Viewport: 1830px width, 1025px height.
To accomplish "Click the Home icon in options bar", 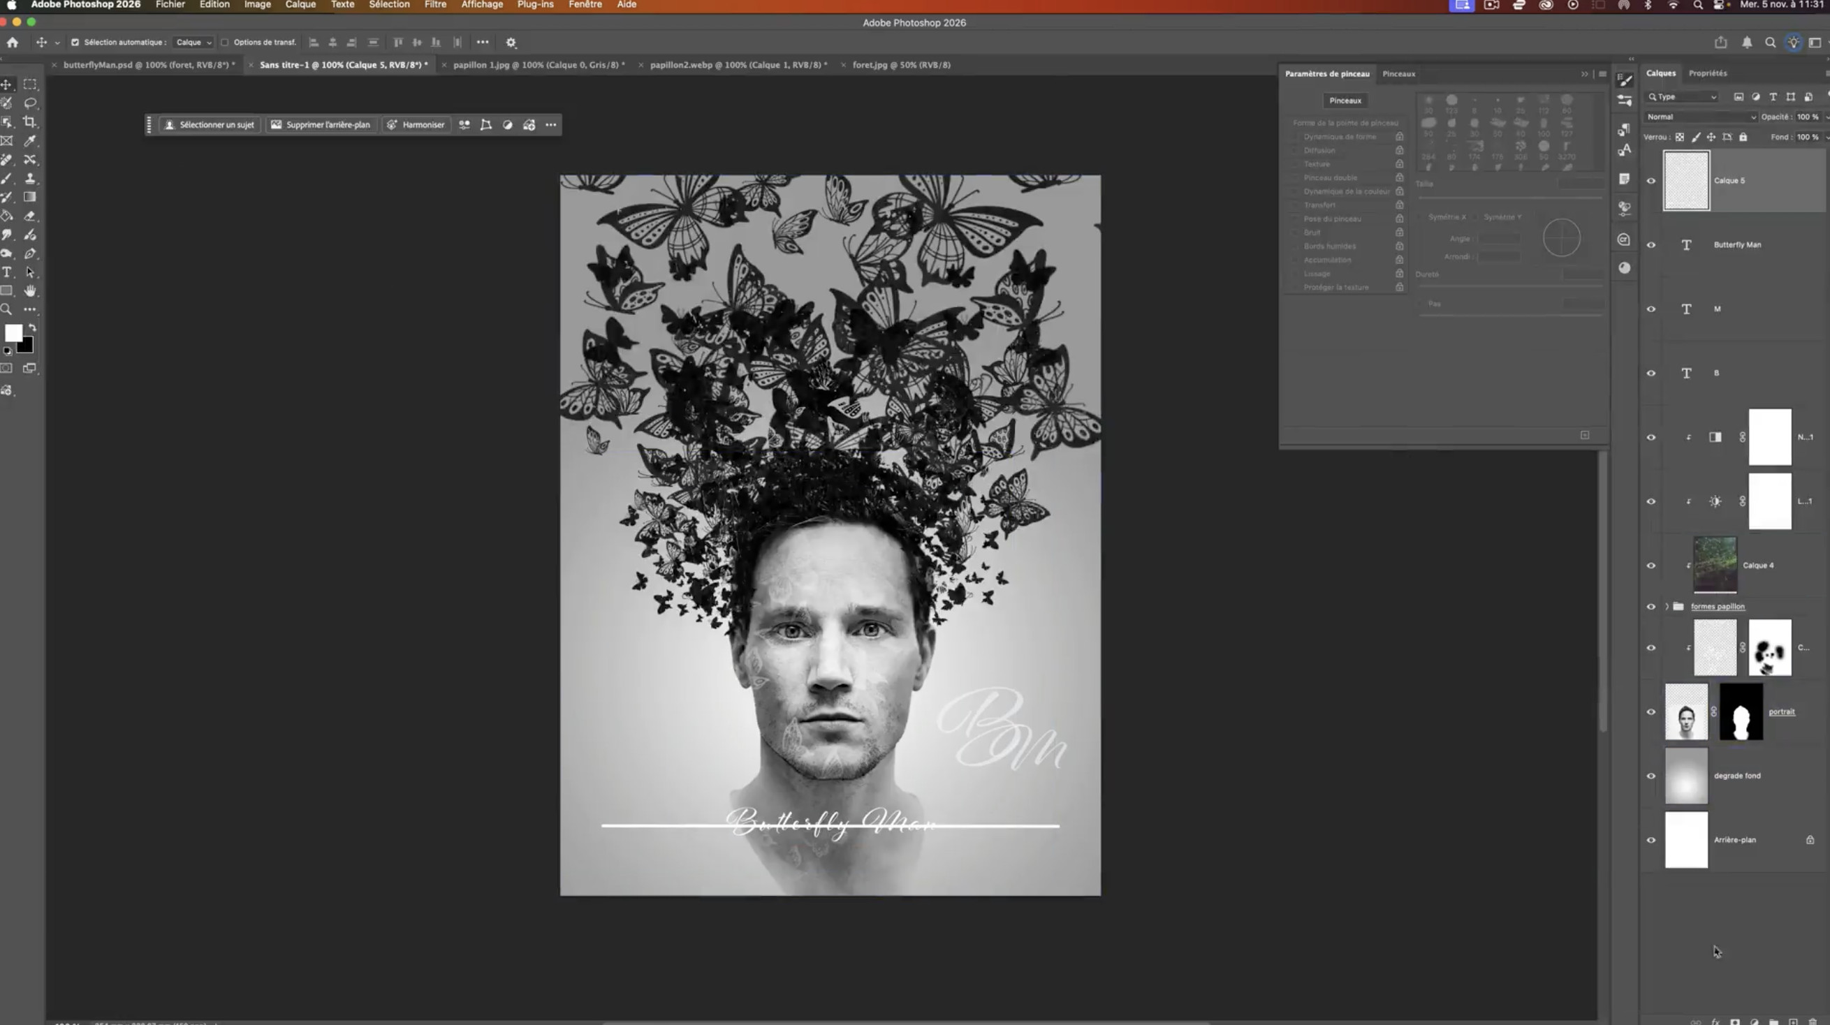I will pos(13,43).
